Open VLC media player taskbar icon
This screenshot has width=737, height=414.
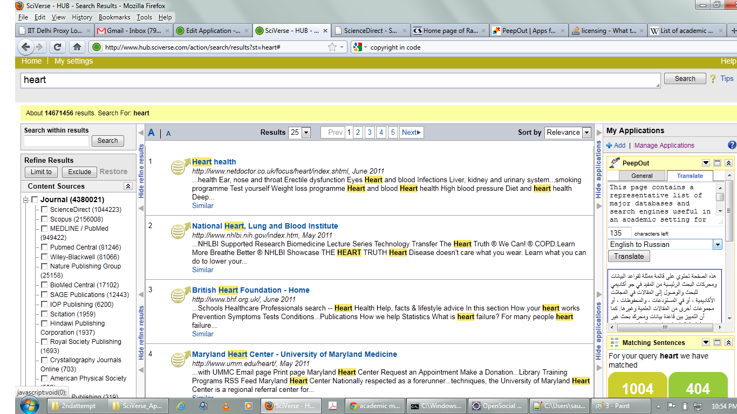click(x=226, y=406)
